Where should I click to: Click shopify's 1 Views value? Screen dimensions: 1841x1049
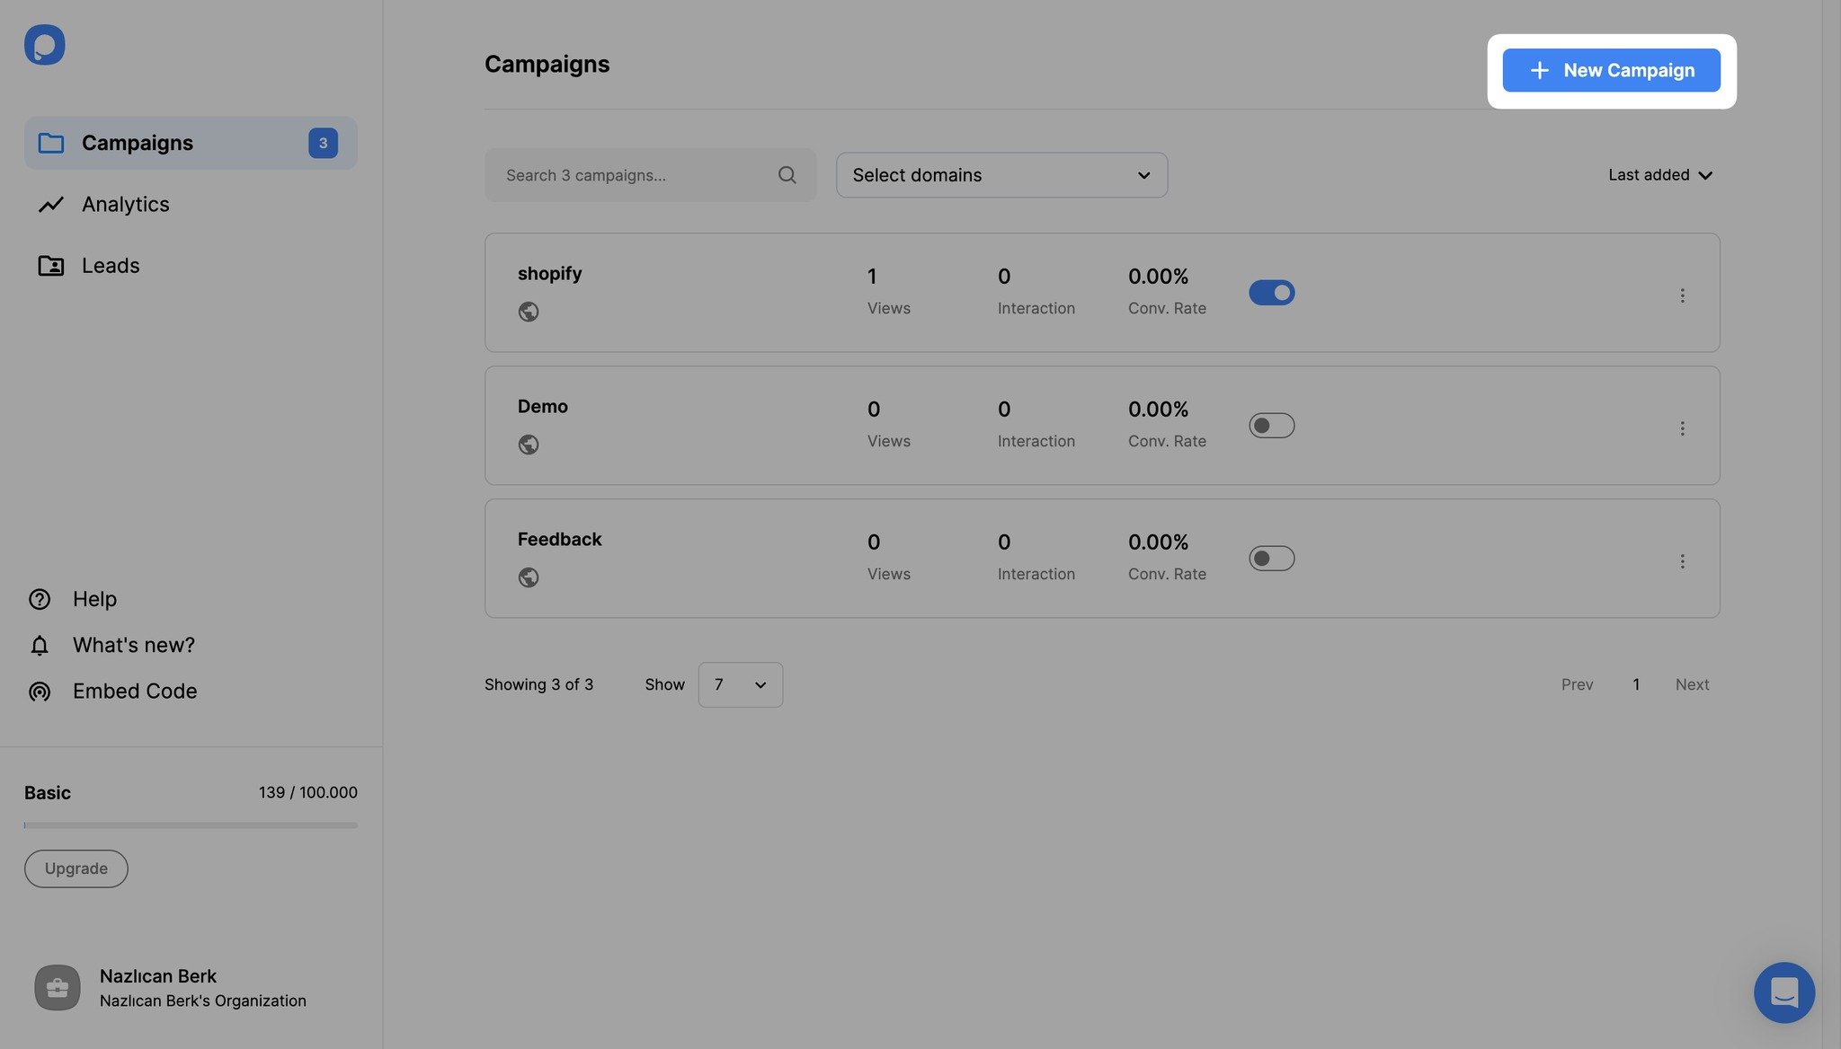(x=872, y=277)
